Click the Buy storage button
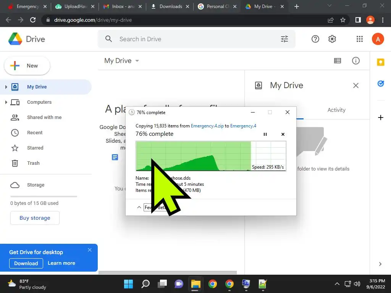The width and height of the screenshot is (391, 293). click(x=35, y=218)
